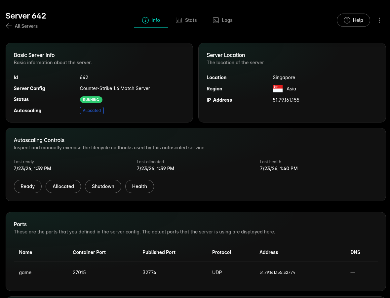Trigger the Shutdown callback button
390x298 pixels.
tap(103, 186)
